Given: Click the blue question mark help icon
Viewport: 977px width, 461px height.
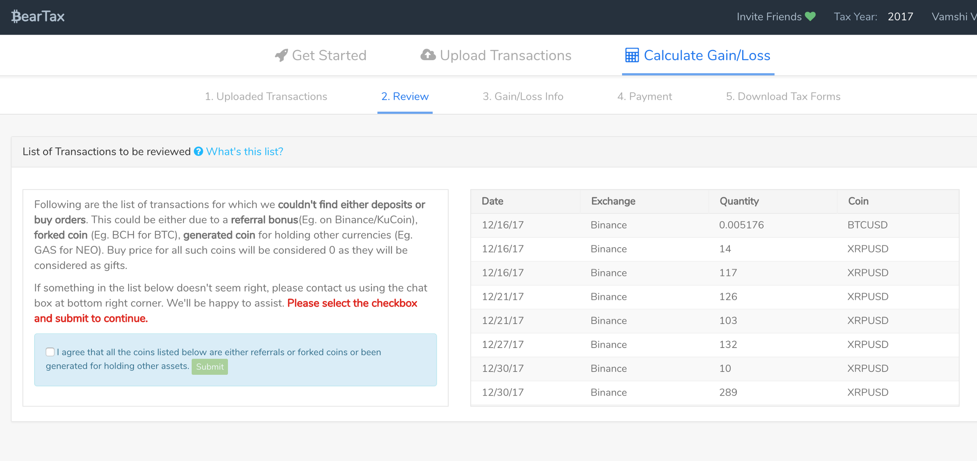Looking at the screenshot, I should (198, 152).
